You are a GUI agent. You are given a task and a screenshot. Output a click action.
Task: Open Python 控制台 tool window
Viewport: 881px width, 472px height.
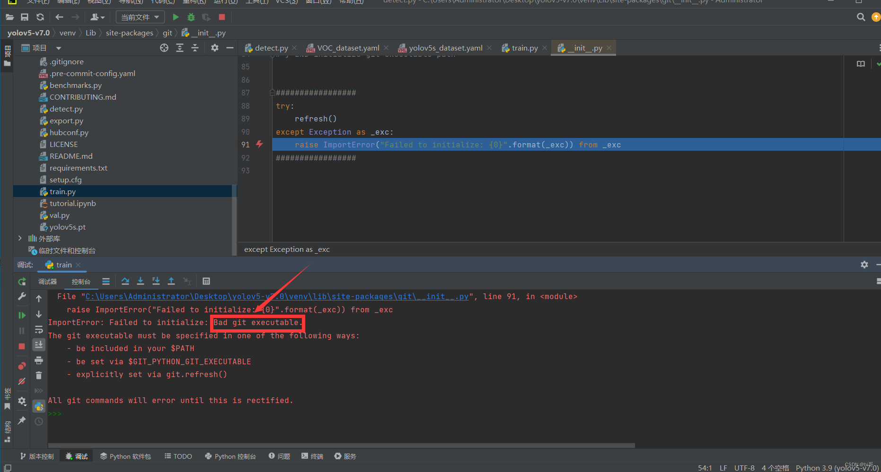click(230, 456)
